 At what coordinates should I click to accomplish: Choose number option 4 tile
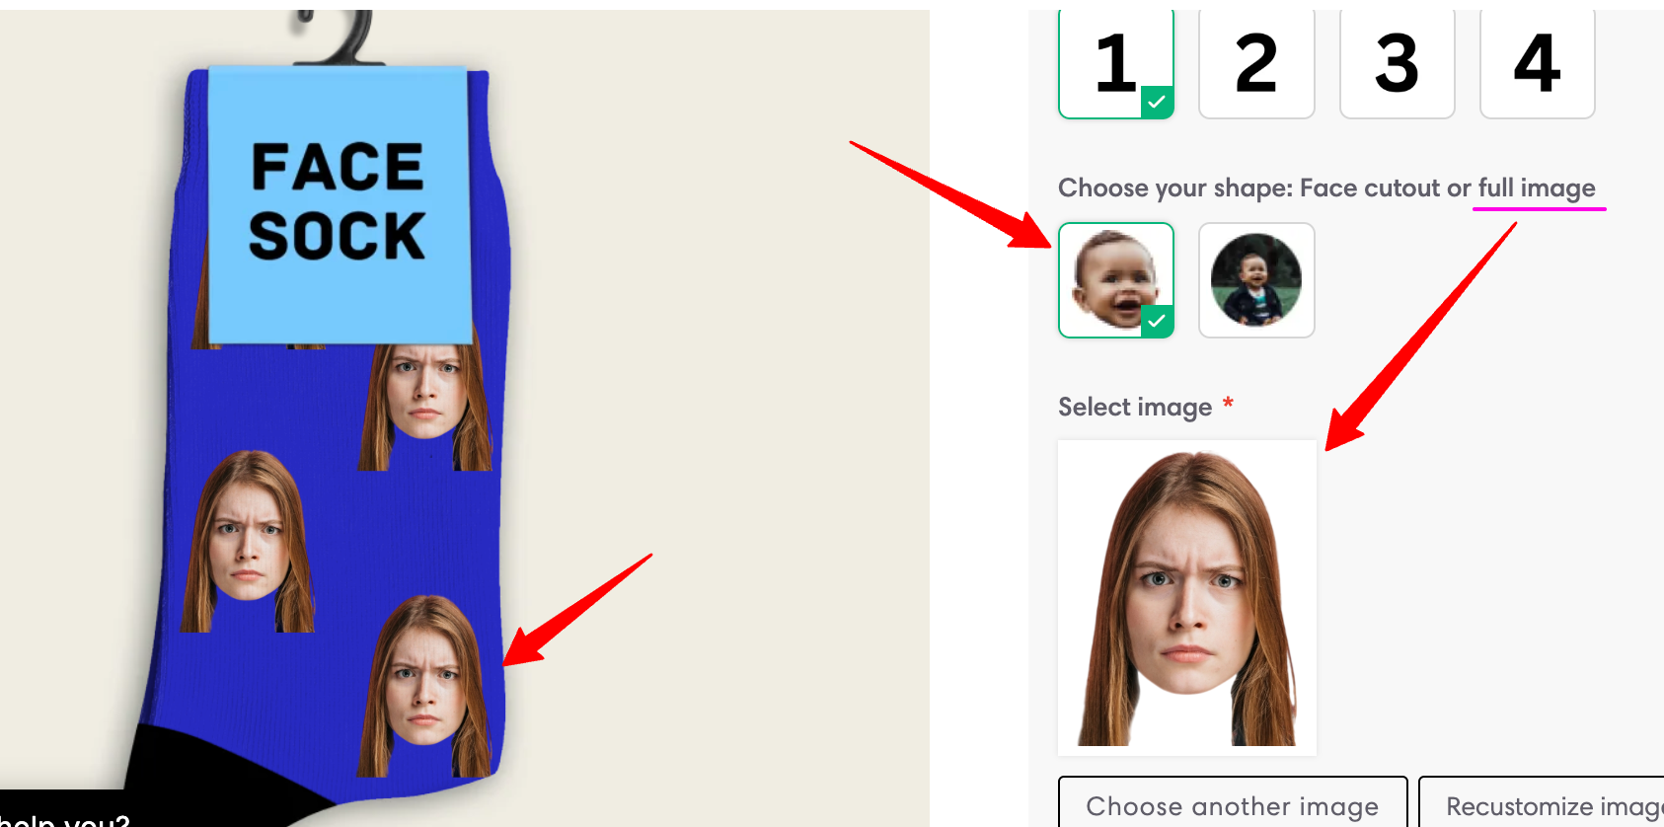click(1538, 64)
